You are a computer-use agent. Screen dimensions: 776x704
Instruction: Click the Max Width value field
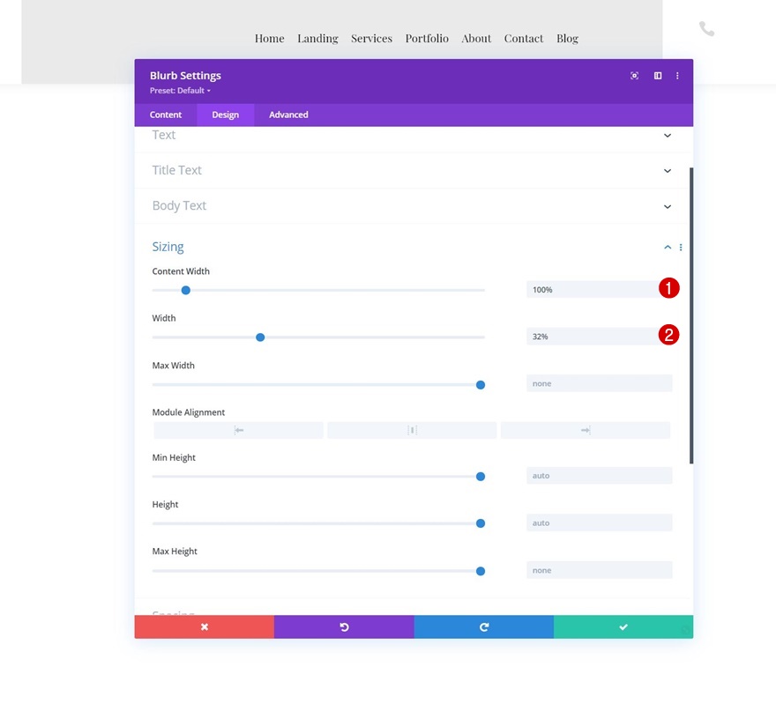[x=599, y=383]
